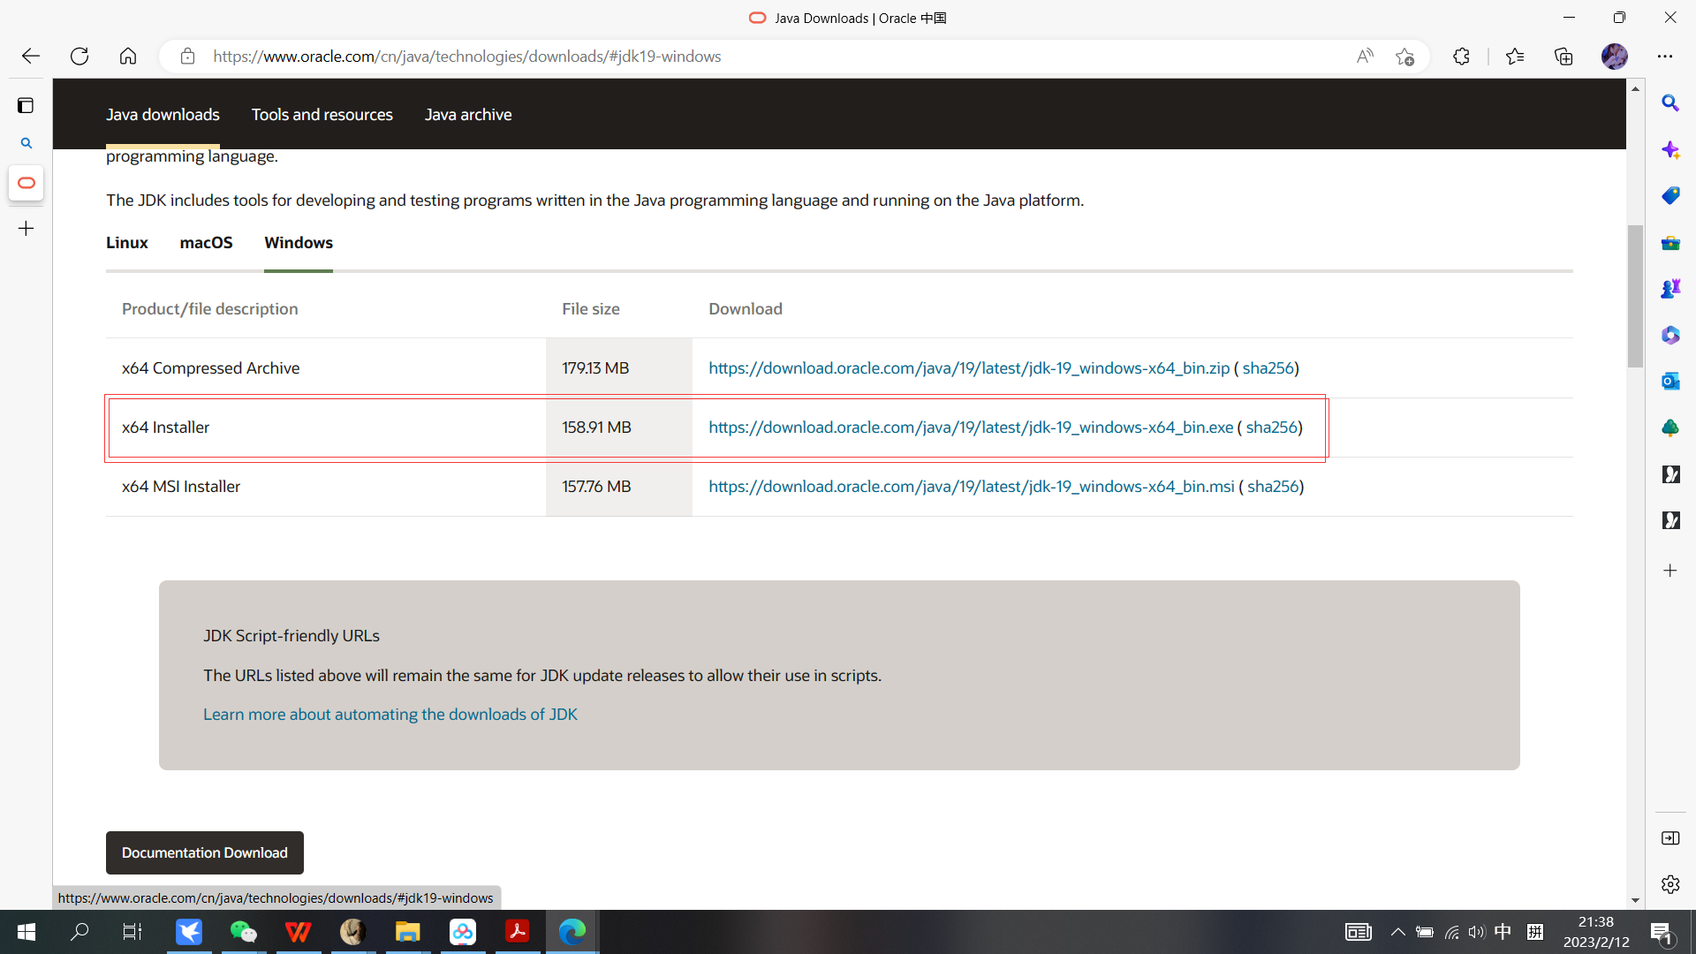Go back to the previous page
The image size is (1696, 954).
31,57
